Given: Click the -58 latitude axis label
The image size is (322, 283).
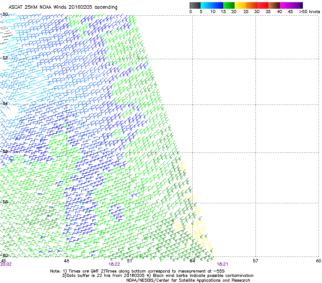Looking at the screenshot, I should pyautogui.click(x=4, y=202).
